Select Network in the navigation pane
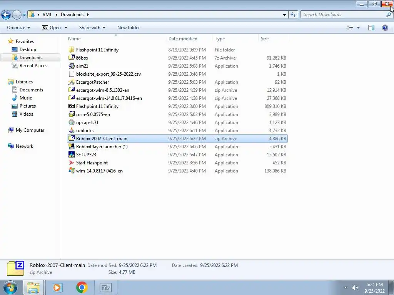The image size is (394, 295). tap(24, 146)
